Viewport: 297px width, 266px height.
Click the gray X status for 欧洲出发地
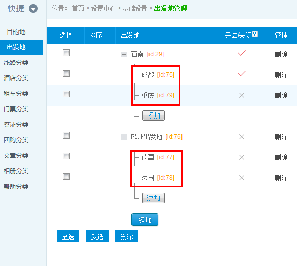click(242, 137)
